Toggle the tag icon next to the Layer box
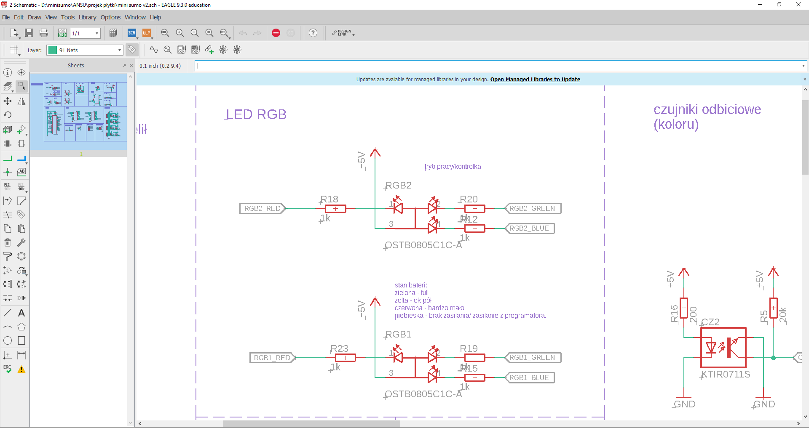Screen dimensions: 809x428 pyautogui.click(x=132, y=50)
